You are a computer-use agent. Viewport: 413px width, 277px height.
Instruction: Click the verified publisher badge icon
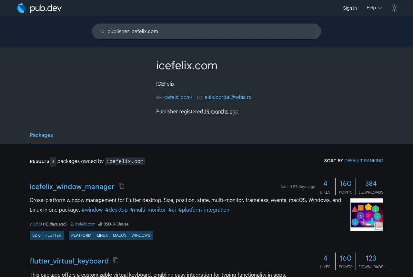pos(72,224)
